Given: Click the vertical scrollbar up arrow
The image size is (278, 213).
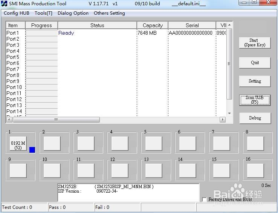Looking at the screenshot, I should (x=229, y=25).
